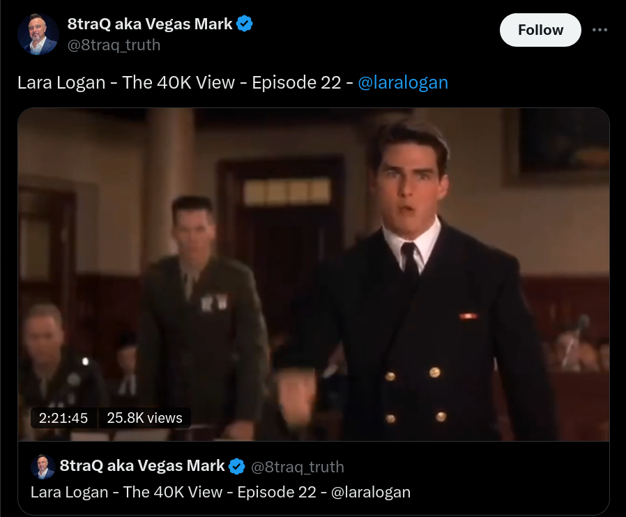Click the author's profile avatar at top
Screen dimensions: 626x517
pos(38,34)
